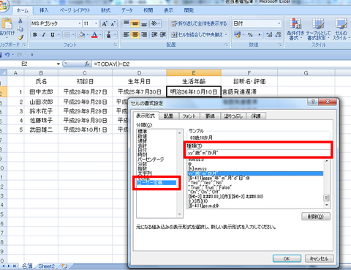351x270 pixels.
Task: Click the Middle Align icon
Action: pos(135,23)
